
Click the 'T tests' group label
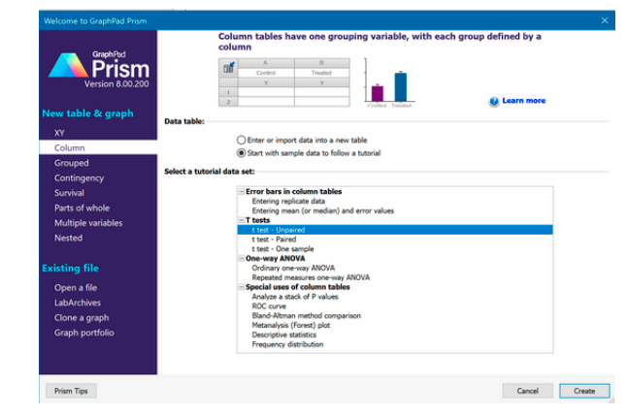[x=257, y=220]
